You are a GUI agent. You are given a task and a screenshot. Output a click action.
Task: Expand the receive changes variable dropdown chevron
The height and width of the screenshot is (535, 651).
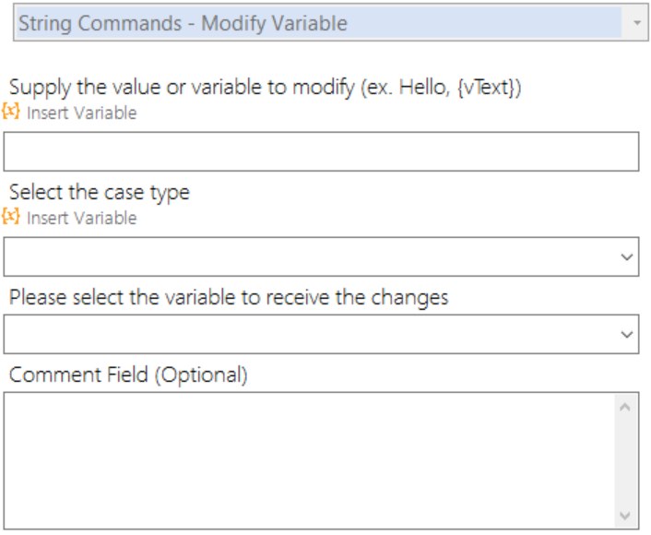pyautogui.click(x=626, y=334)
